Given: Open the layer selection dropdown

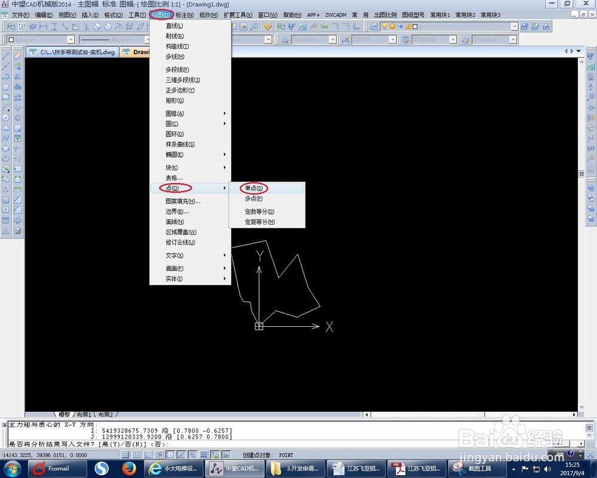Looking at the screenshot, I should [x=515, y=27].
